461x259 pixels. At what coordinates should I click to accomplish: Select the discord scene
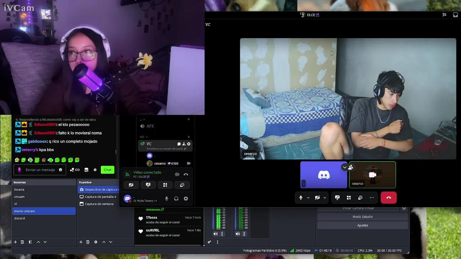point(44,218)
